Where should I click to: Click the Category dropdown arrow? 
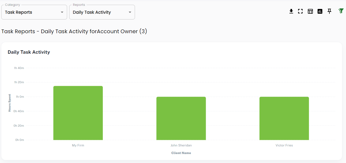click(x=62, y=12)
